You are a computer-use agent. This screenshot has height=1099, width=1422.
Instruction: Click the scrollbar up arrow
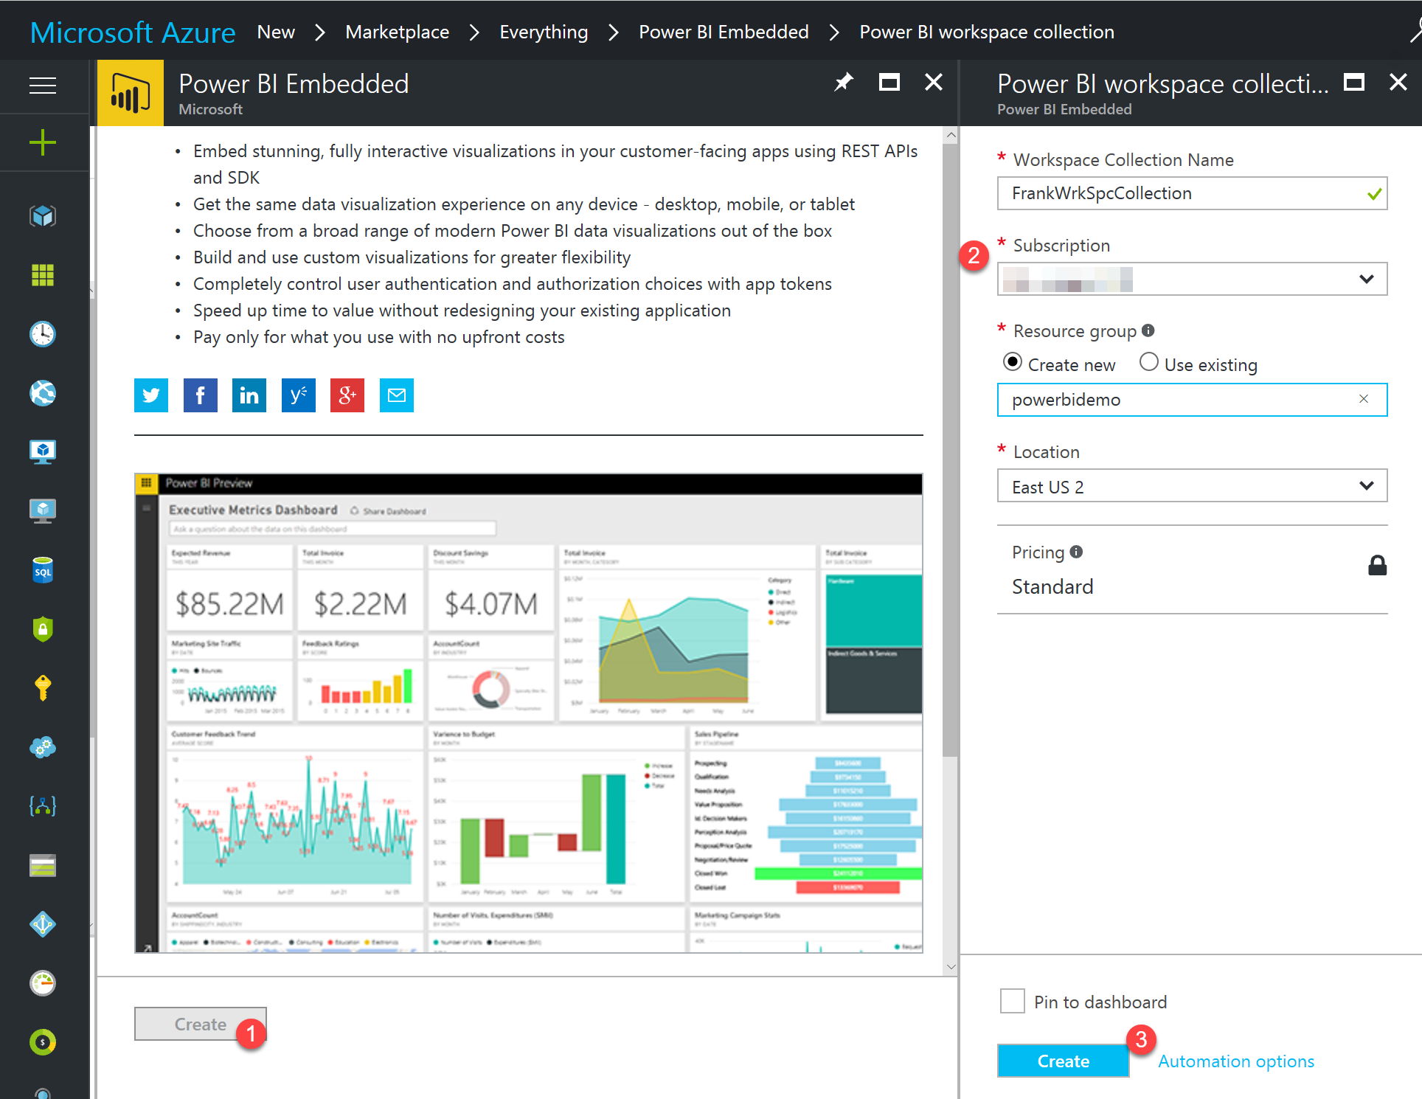click(x=951, y=135)
